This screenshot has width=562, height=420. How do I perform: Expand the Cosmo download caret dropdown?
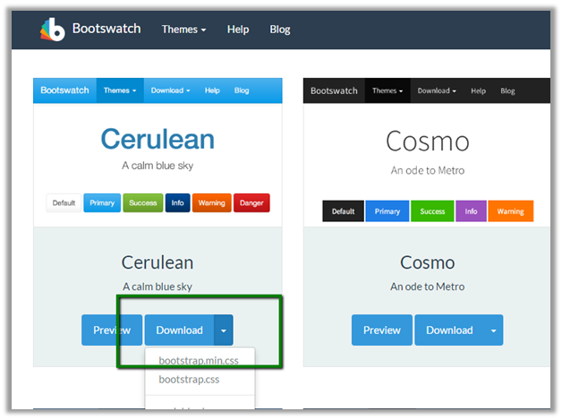[493, 330]
